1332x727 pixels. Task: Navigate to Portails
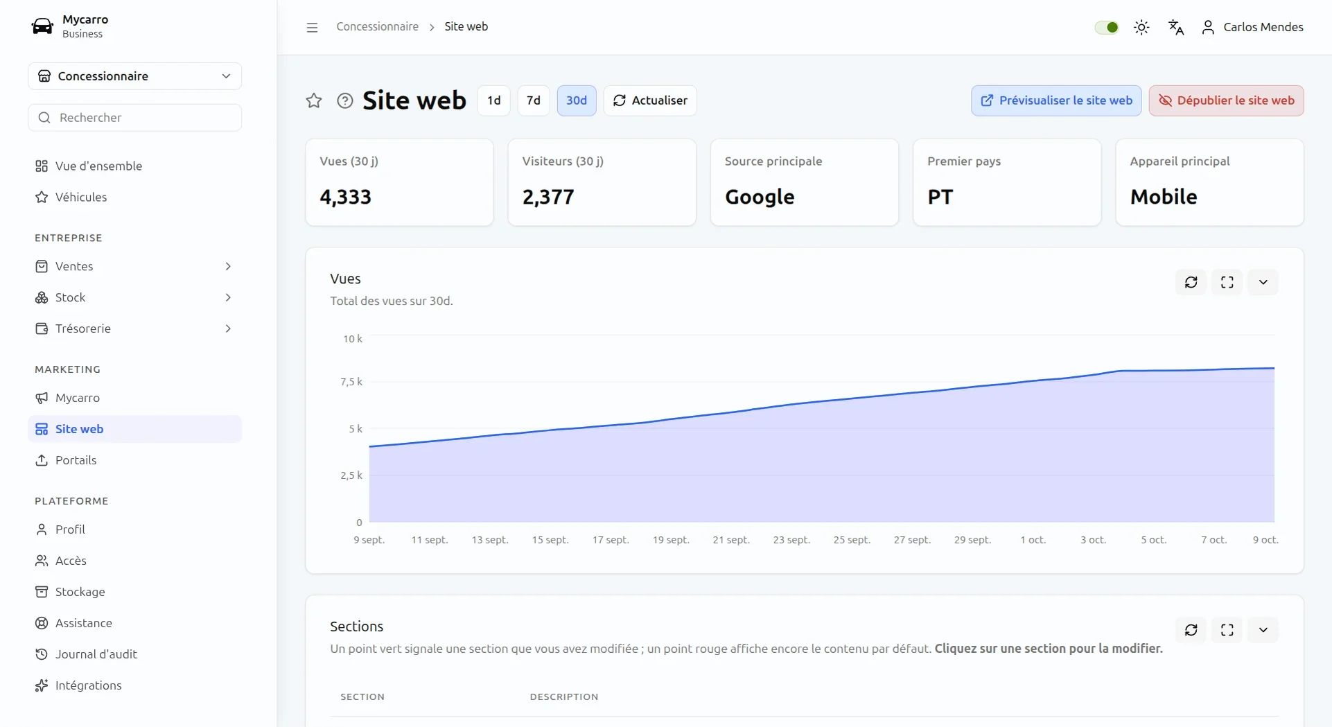[x=135, y=460]
